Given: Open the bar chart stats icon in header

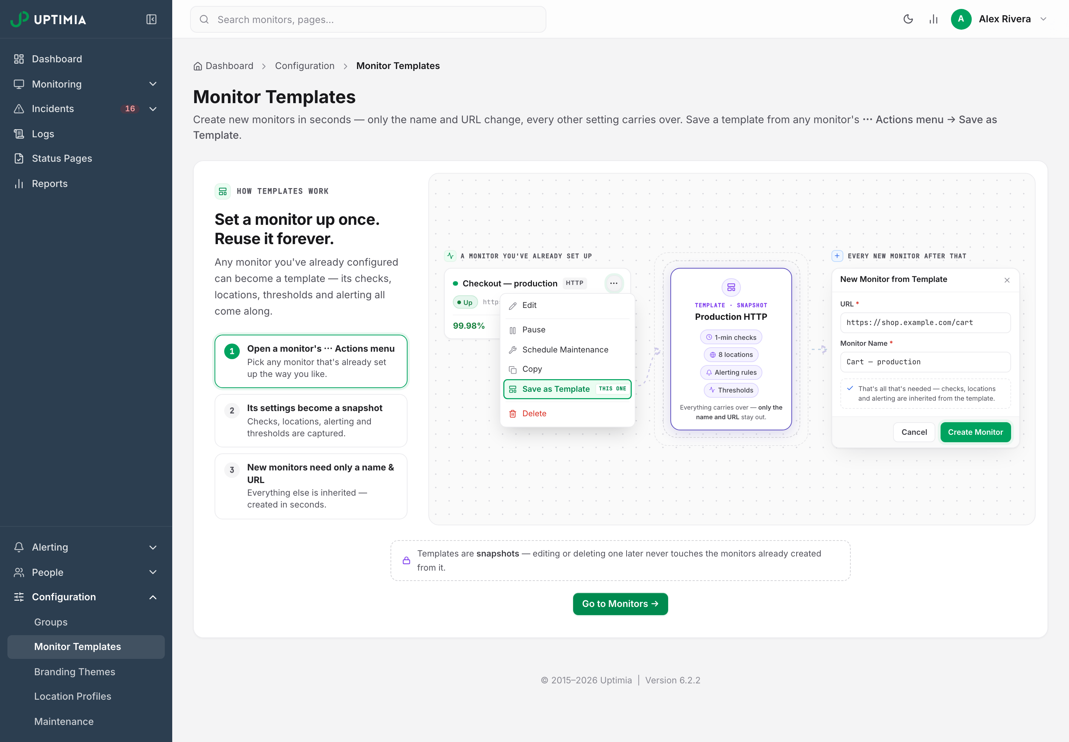Looking at the screenshot, I should click(933, 19).
